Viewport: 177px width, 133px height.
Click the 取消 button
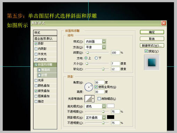click(x=152, y=39)
